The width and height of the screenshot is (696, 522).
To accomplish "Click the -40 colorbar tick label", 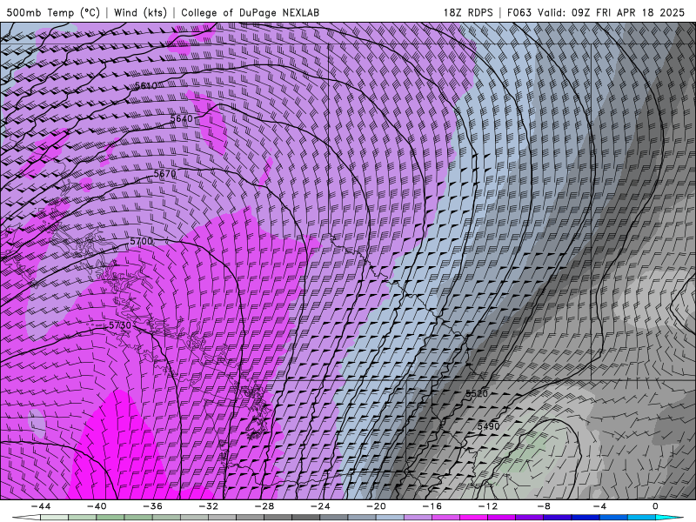I will [x=97, y=506].
